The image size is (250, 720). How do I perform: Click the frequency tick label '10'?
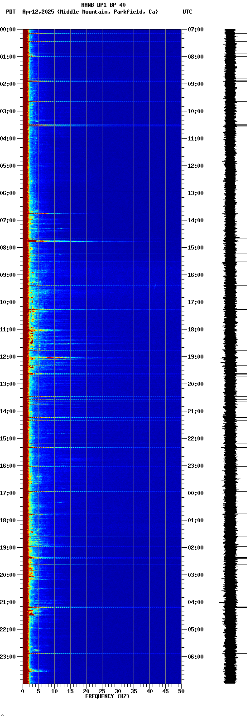click(x=54, y=691)
